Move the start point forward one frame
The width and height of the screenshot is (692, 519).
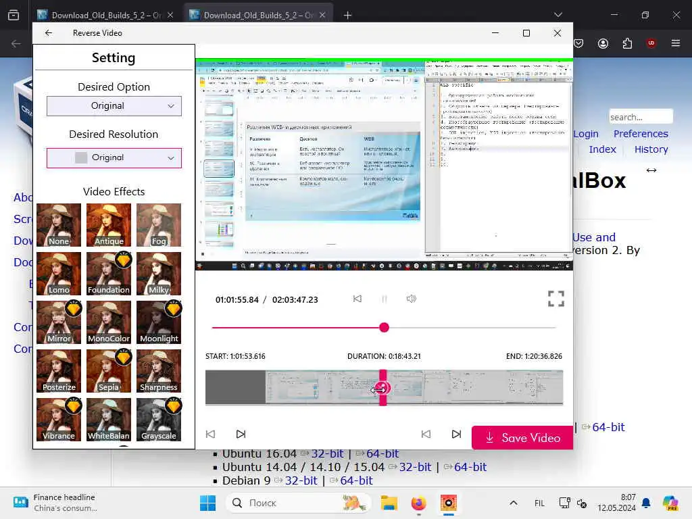click(241, 435)
